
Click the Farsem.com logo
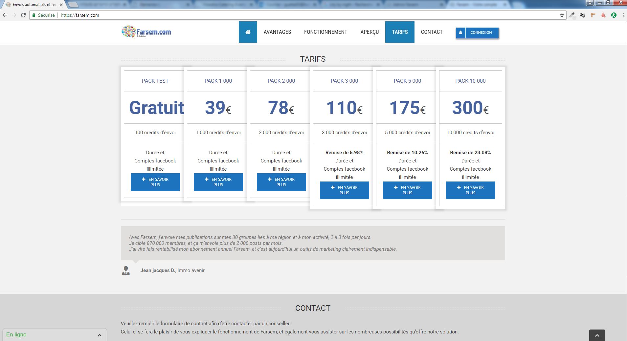point(146,32)
